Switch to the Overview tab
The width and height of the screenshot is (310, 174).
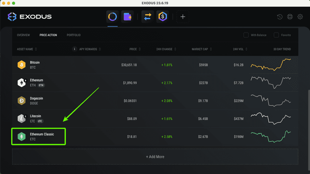[x=23, y=35]
